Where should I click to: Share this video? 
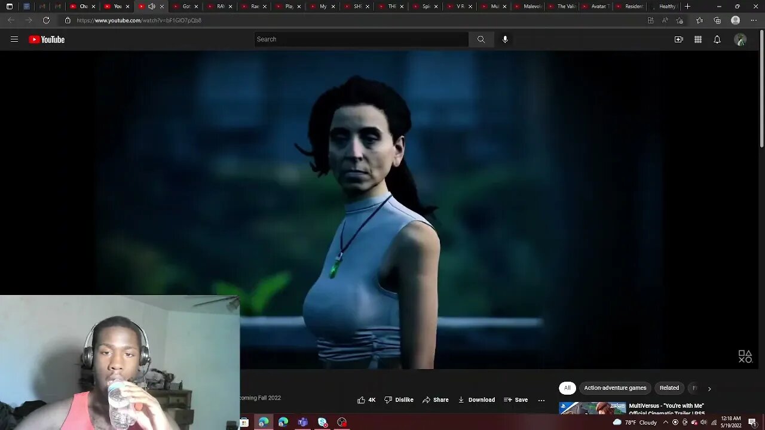435,400
